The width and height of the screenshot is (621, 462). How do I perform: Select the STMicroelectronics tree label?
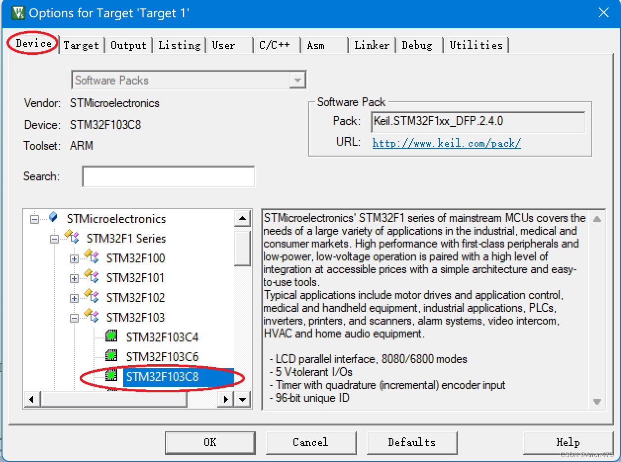[116, 219]
